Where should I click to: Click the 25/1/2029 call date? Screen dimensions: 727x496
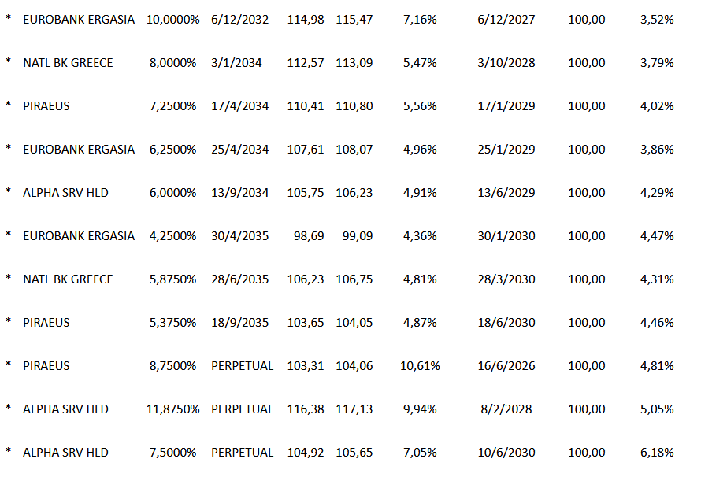click(506, 150)
